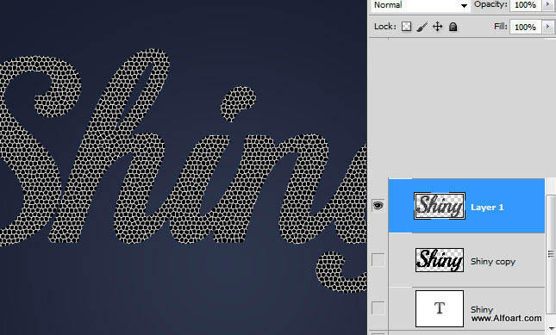556x335 pixels.
Task: Click the Fill 100% field
Action: click(526, 27)
